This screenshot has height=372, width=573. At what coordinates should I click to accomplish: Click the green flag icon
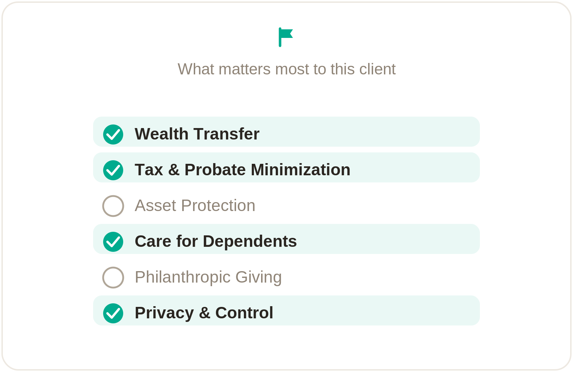point(286,37)
